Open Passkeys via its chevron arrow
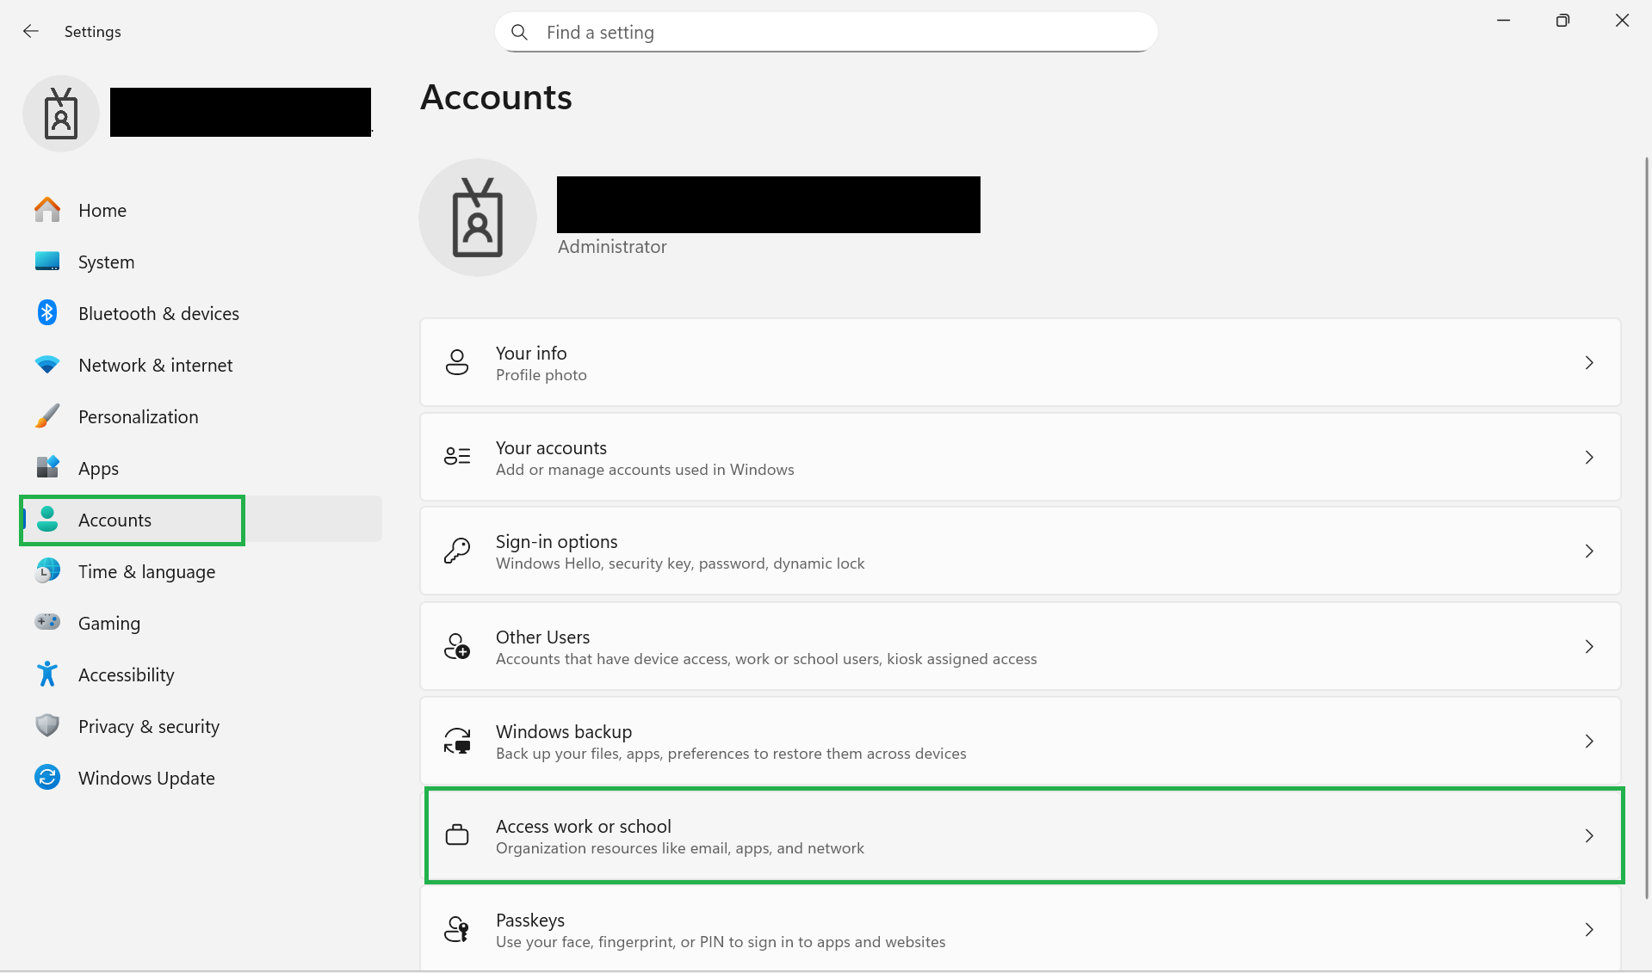 click(x=1589, y=929)
